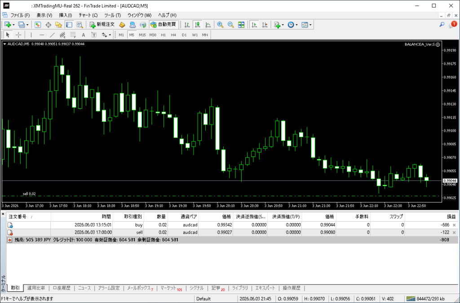This screenshot has width=460, height=303.
Task: Open the チャート (C) menu
Action: (x=88, y=15)
